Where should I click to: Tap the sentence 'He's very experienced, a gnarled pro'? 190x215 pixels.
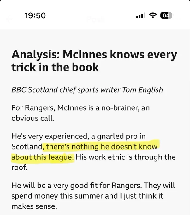tap(79, 136)
